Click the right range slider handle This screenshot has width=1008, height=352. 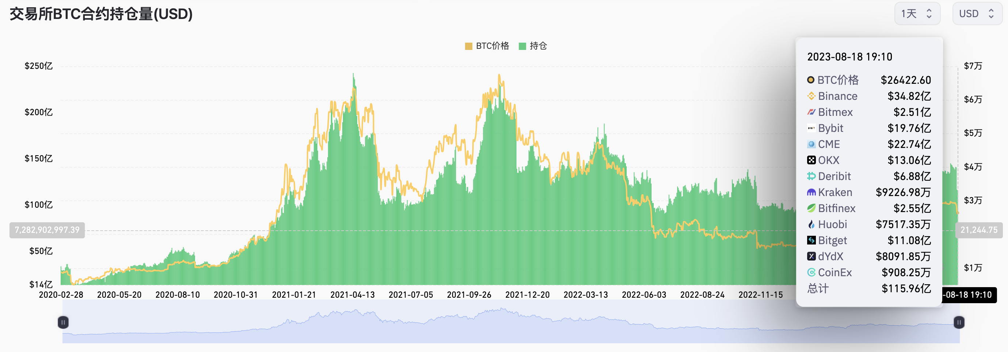pos(959,322)
